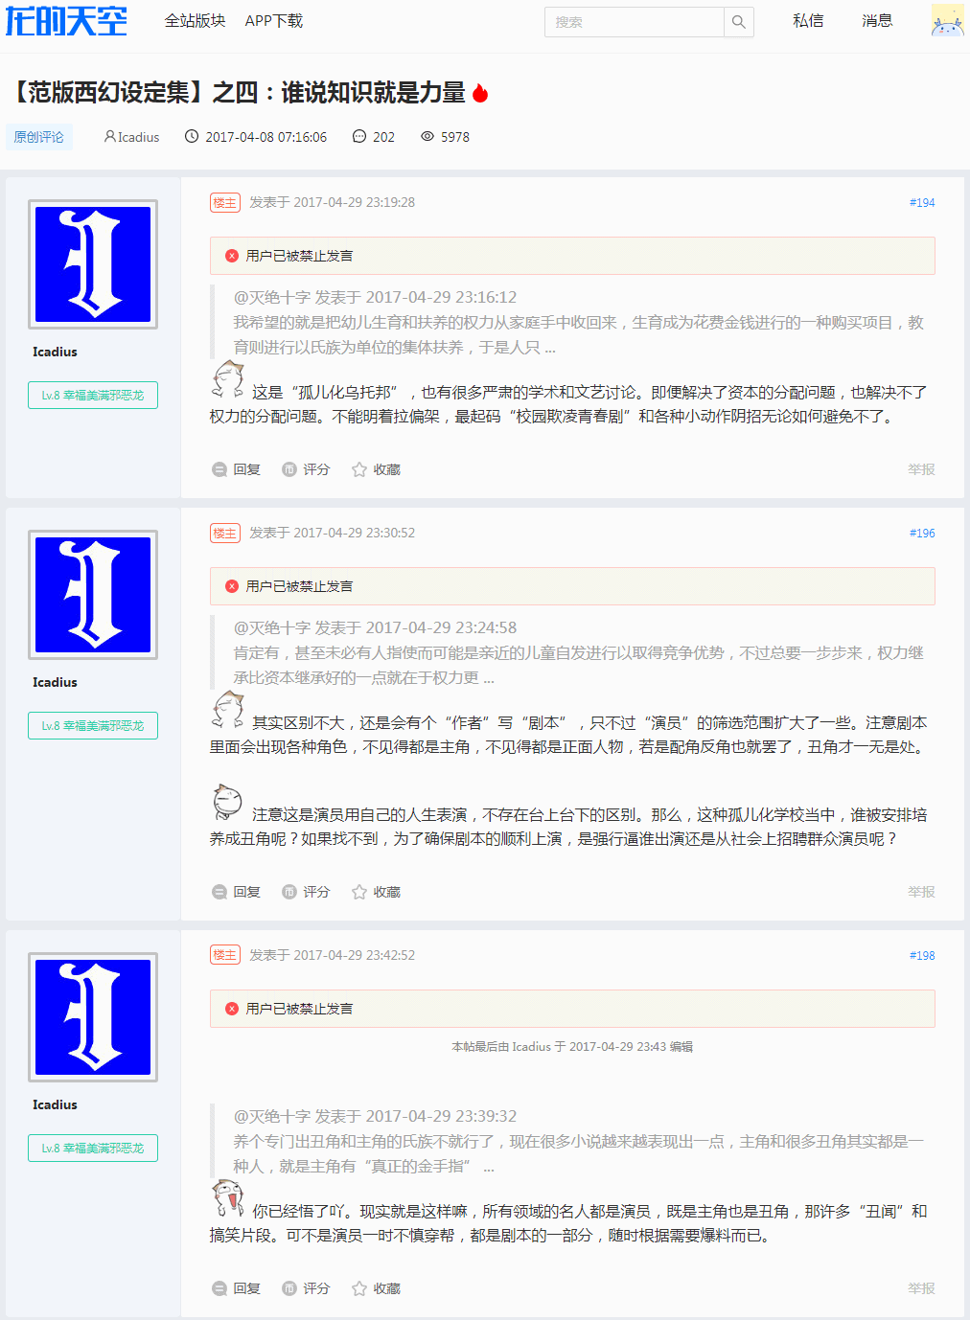The image size is (970, 1320).
Task: Reply to post #196 via 回复
Action: pos(236,892)
